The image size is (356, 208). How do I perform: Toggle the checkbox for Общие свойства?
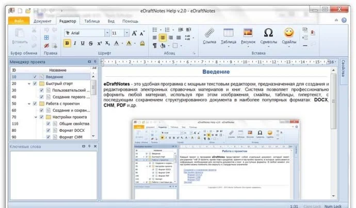pos(48,124)
